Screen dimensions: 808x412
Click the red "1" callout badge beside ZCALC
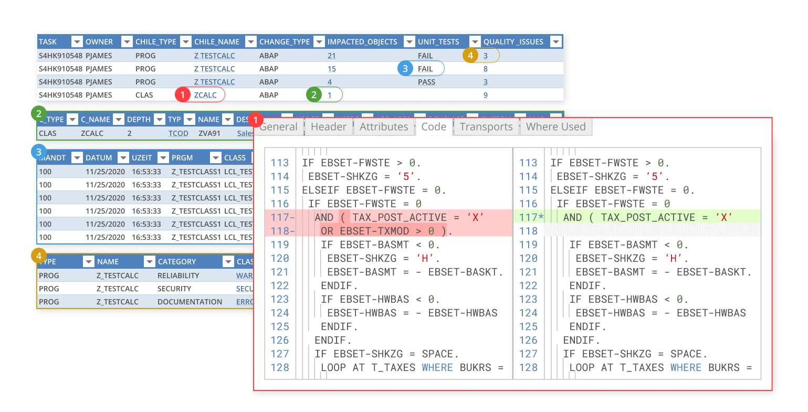click(x=182, y=94)
